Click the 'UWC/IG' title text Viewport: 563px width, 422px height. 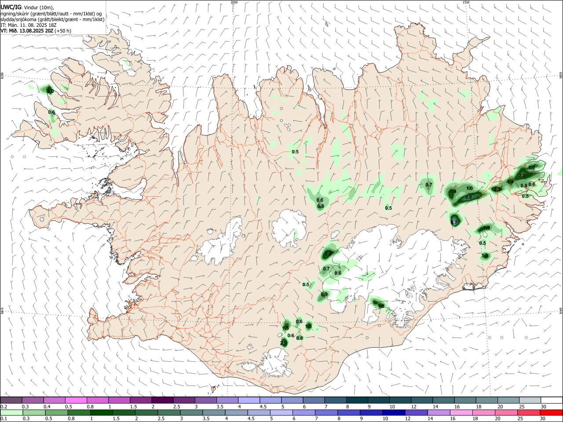10,7
